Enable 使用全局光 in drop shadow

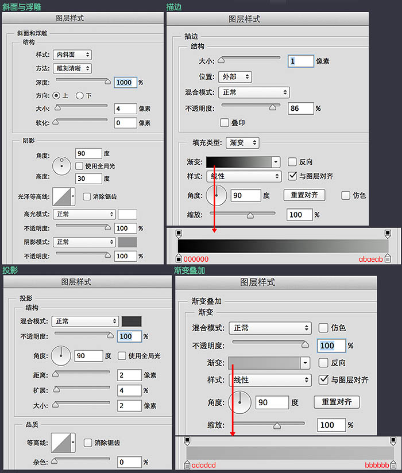(122, 356)
